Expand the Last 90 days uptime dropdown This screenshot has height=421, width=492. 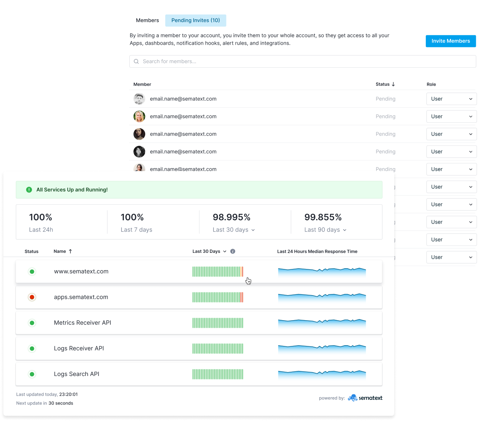click(x=325, y=230)
